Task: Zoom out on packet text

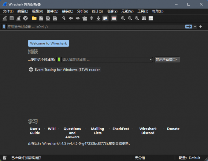Action: point(130,18)
